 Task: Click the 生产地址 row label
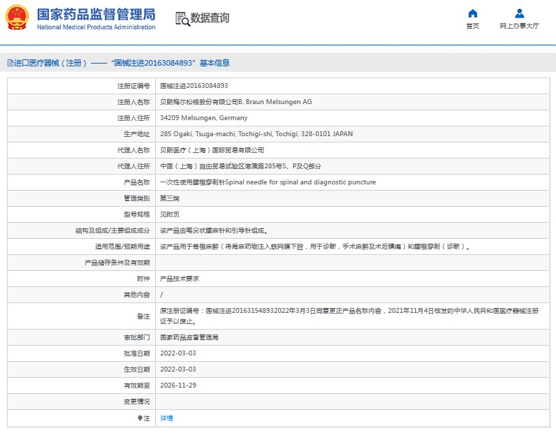point(137,134)
